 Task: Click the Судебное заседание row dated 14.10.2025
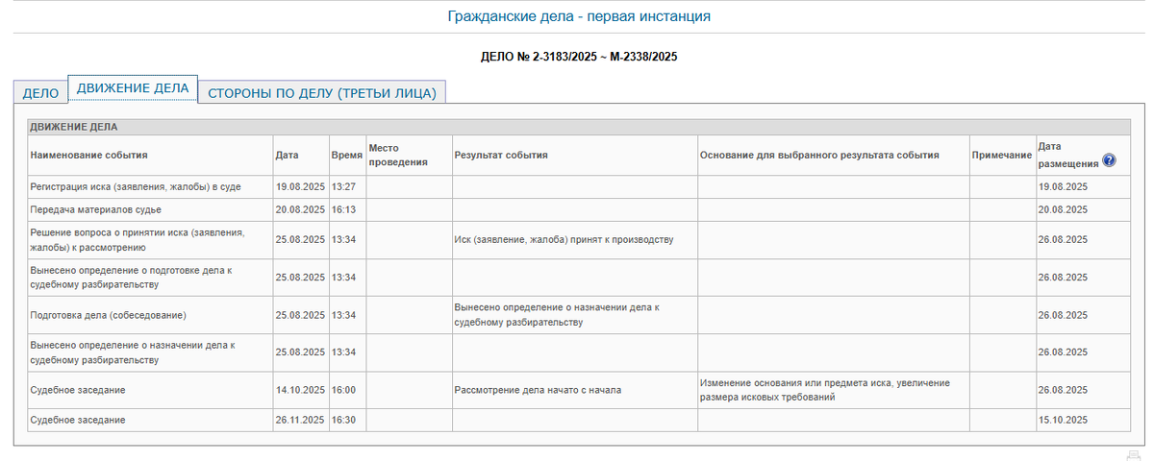pos(580,390)
